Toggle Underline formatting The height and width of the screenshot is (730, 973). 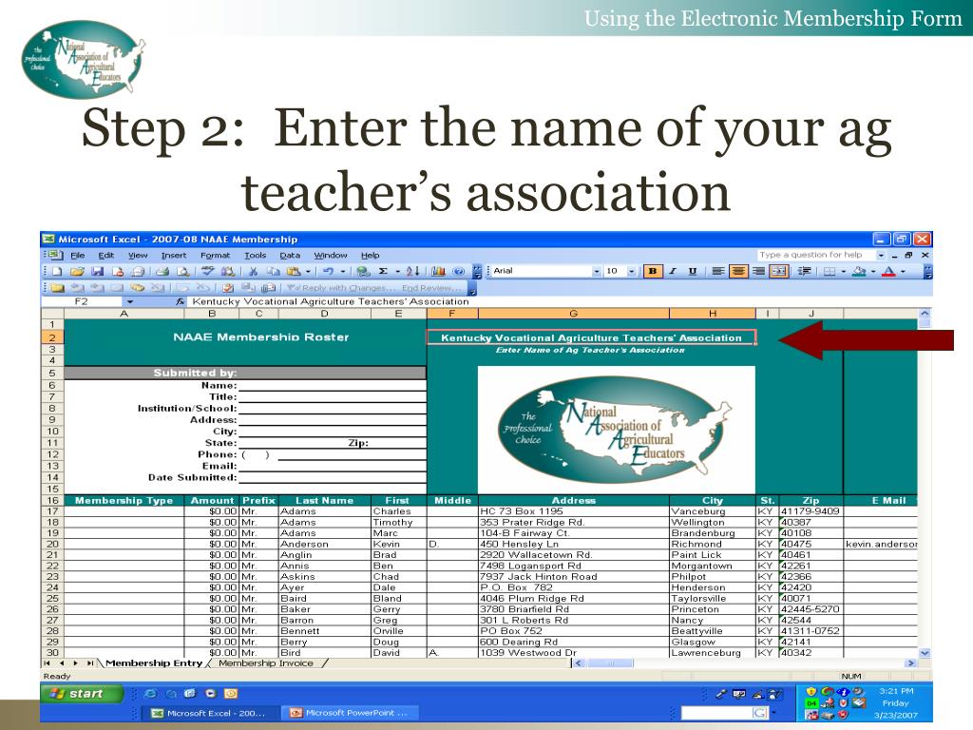click(693, 271)
